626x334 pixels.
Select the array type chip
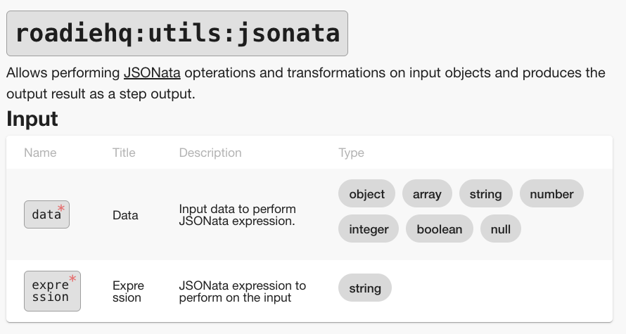[x=427, y=194]
